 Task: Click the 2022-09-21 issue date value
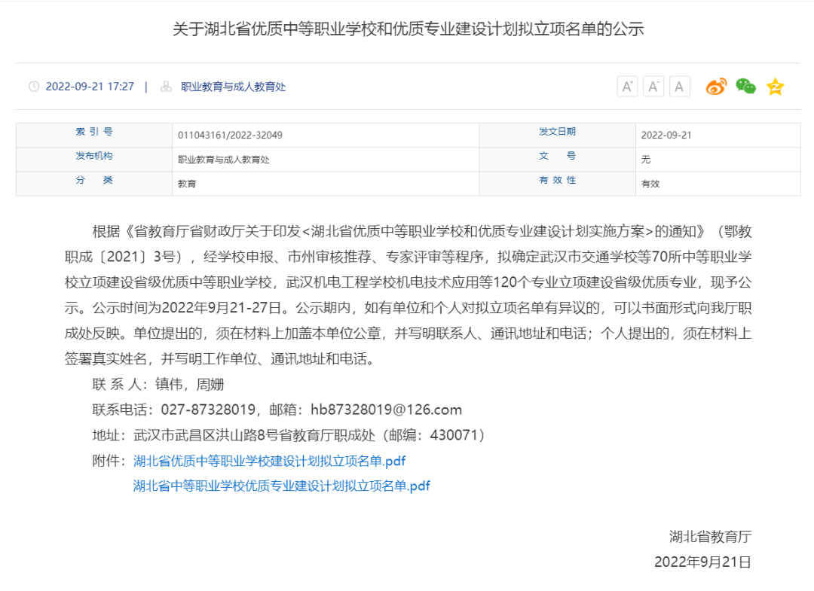point(666,136)
